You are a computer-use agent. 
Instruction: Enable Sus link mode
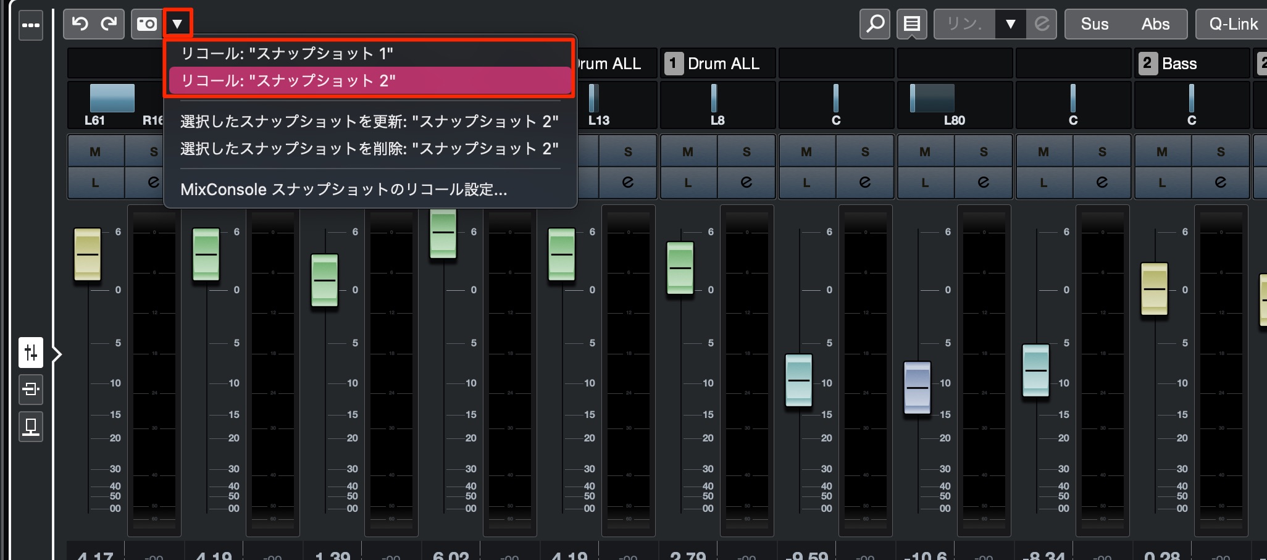click(x=1095, y=24)
